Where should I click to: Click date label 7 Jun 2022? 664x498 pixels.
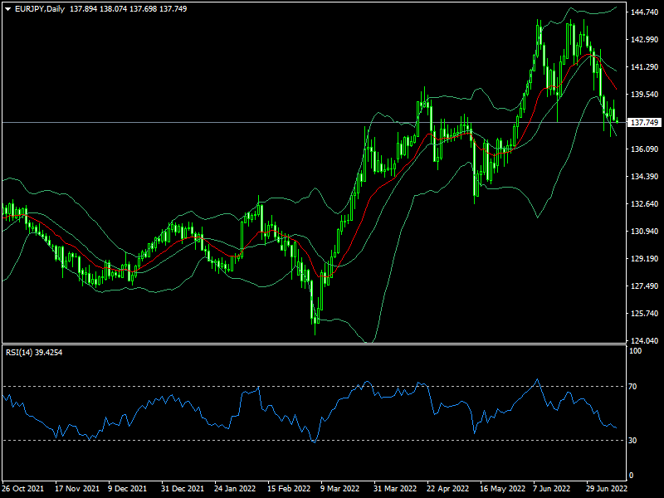[552, 488]
